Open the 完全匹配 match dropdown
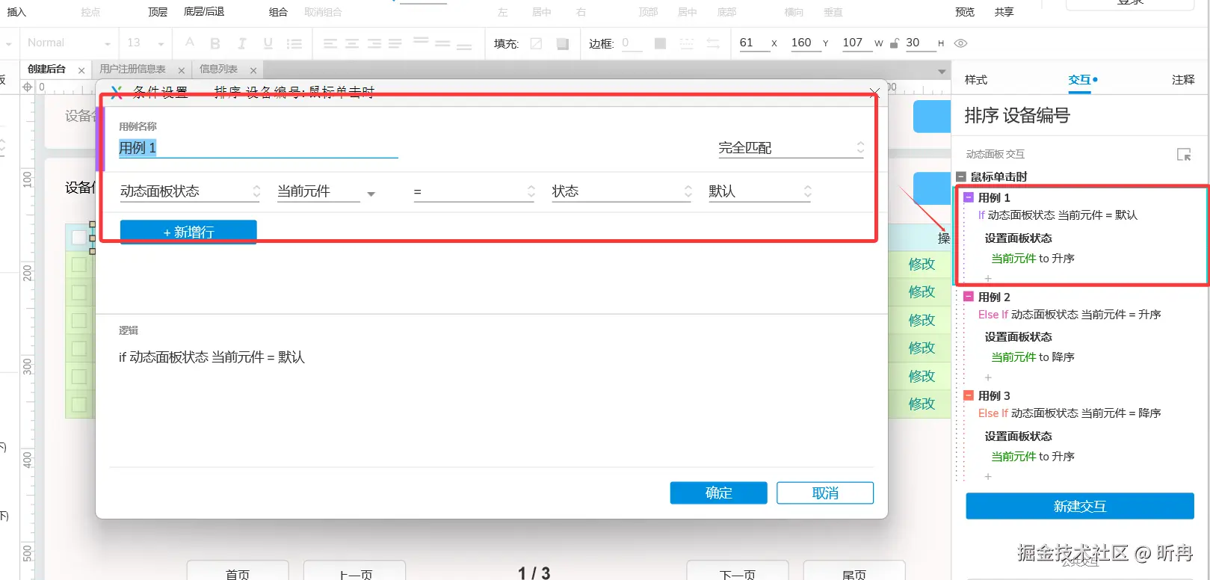Image resolution: width=1210 pixels, height=580 pixels. (791, 148)
